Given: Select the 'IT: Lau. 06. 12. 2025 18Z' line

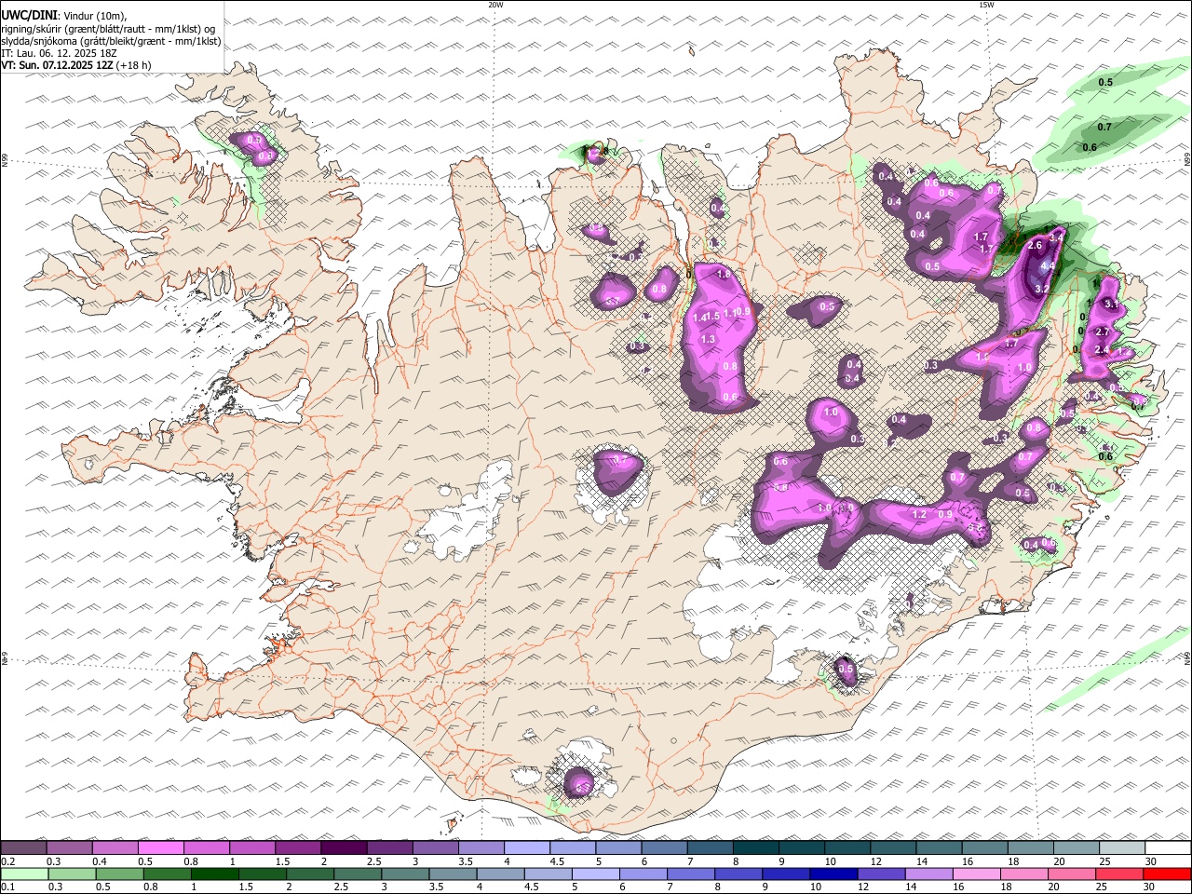Looking at the screenshot, I should point(59,53).
